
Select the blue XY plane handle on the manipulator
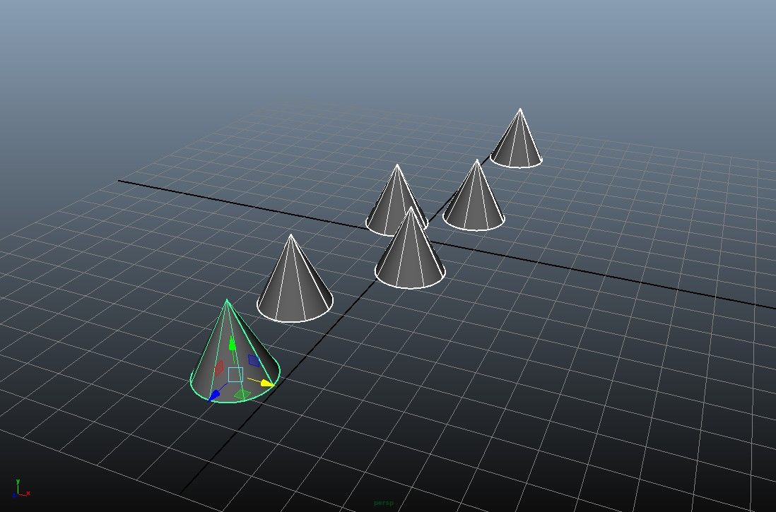(x=253, y=359)
